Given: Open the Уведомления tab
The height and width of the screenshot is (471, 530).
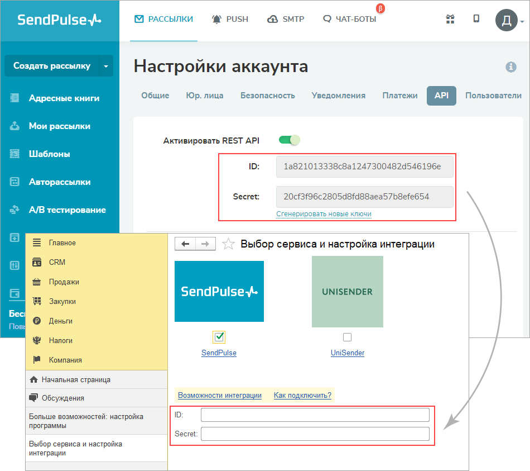Looking at the screenshot, I should coord(338,96).
